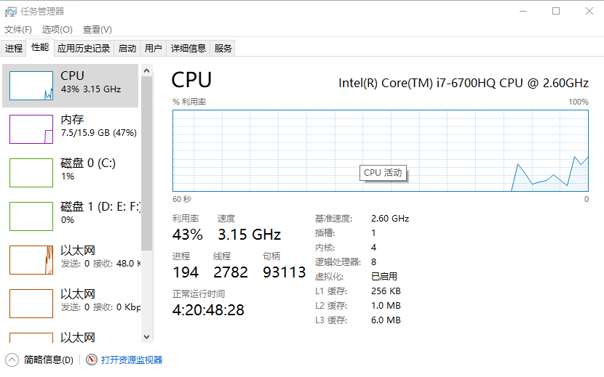Open the 打开资源监视器 link

[132, 360]
